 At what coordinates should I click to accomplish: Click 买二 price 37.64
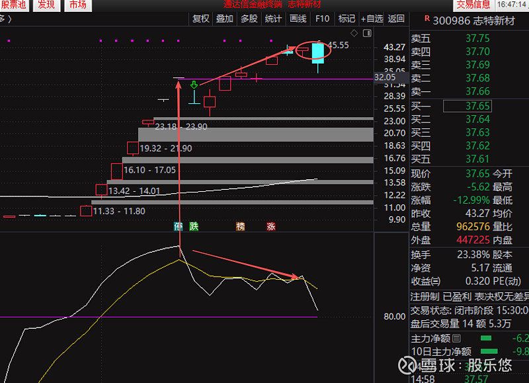tap(477, 120)
